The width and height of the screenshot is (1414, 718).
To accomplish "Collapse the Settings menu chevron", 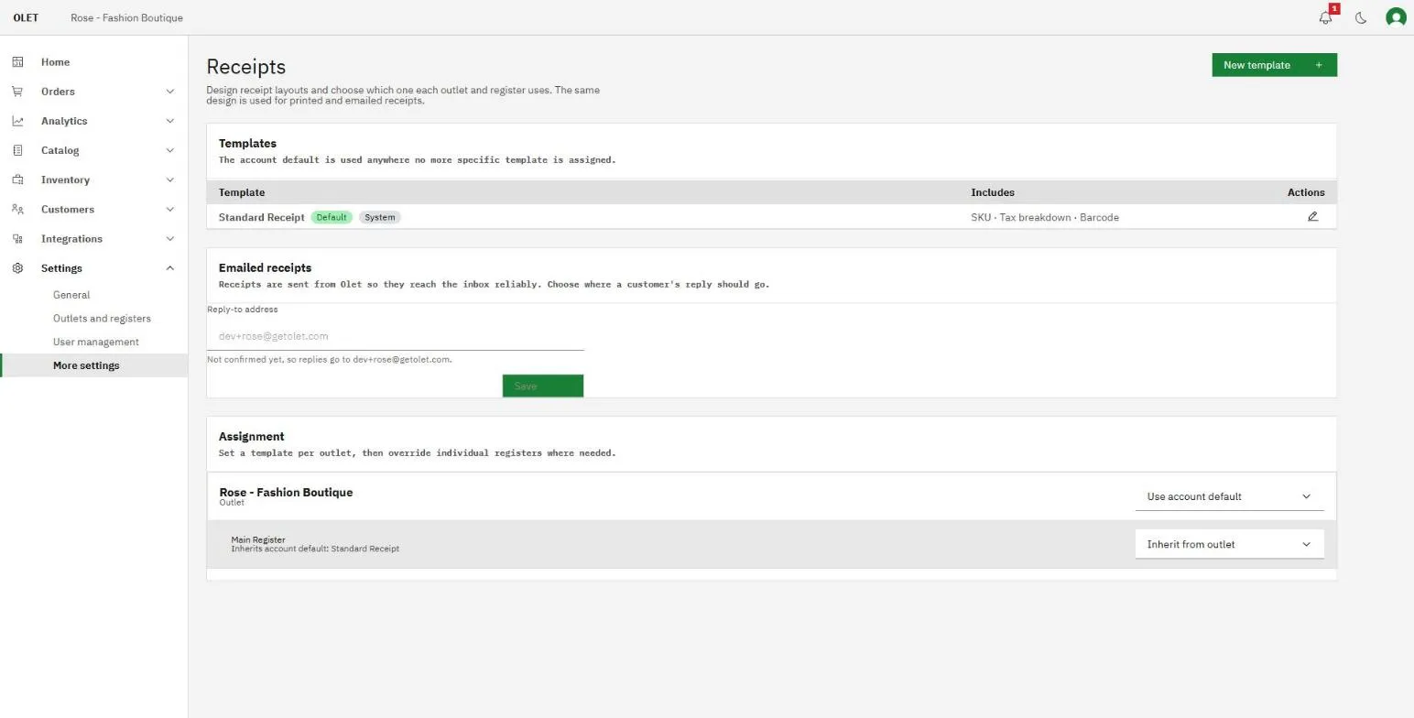I will (x=169, y=268).
